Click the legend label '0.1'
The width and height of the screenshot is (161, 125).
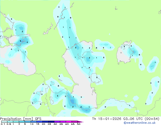[3, 124]
